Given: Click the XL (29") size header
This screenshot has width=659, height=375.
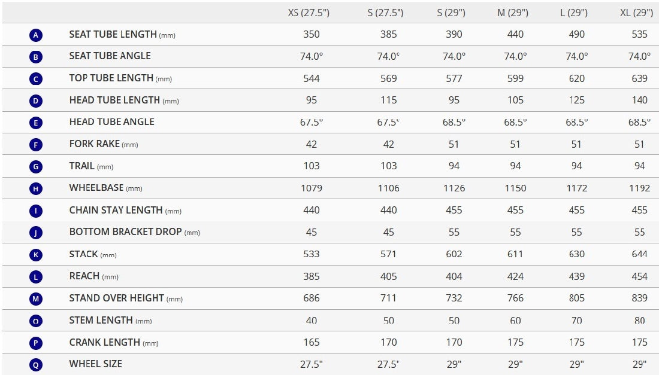Looking at the screenshot, I should click(636, 13).
